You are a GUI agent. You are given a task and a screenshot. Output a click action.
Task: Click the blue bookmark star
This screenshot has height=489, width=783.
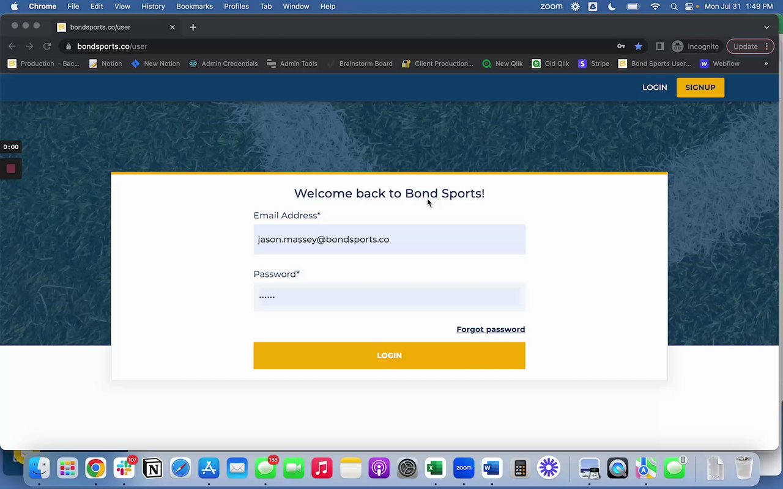[638, 46]
